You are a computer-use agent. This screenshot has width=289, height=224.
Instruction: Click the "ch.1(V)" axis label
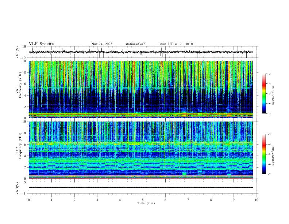click(x=18, y=52)
